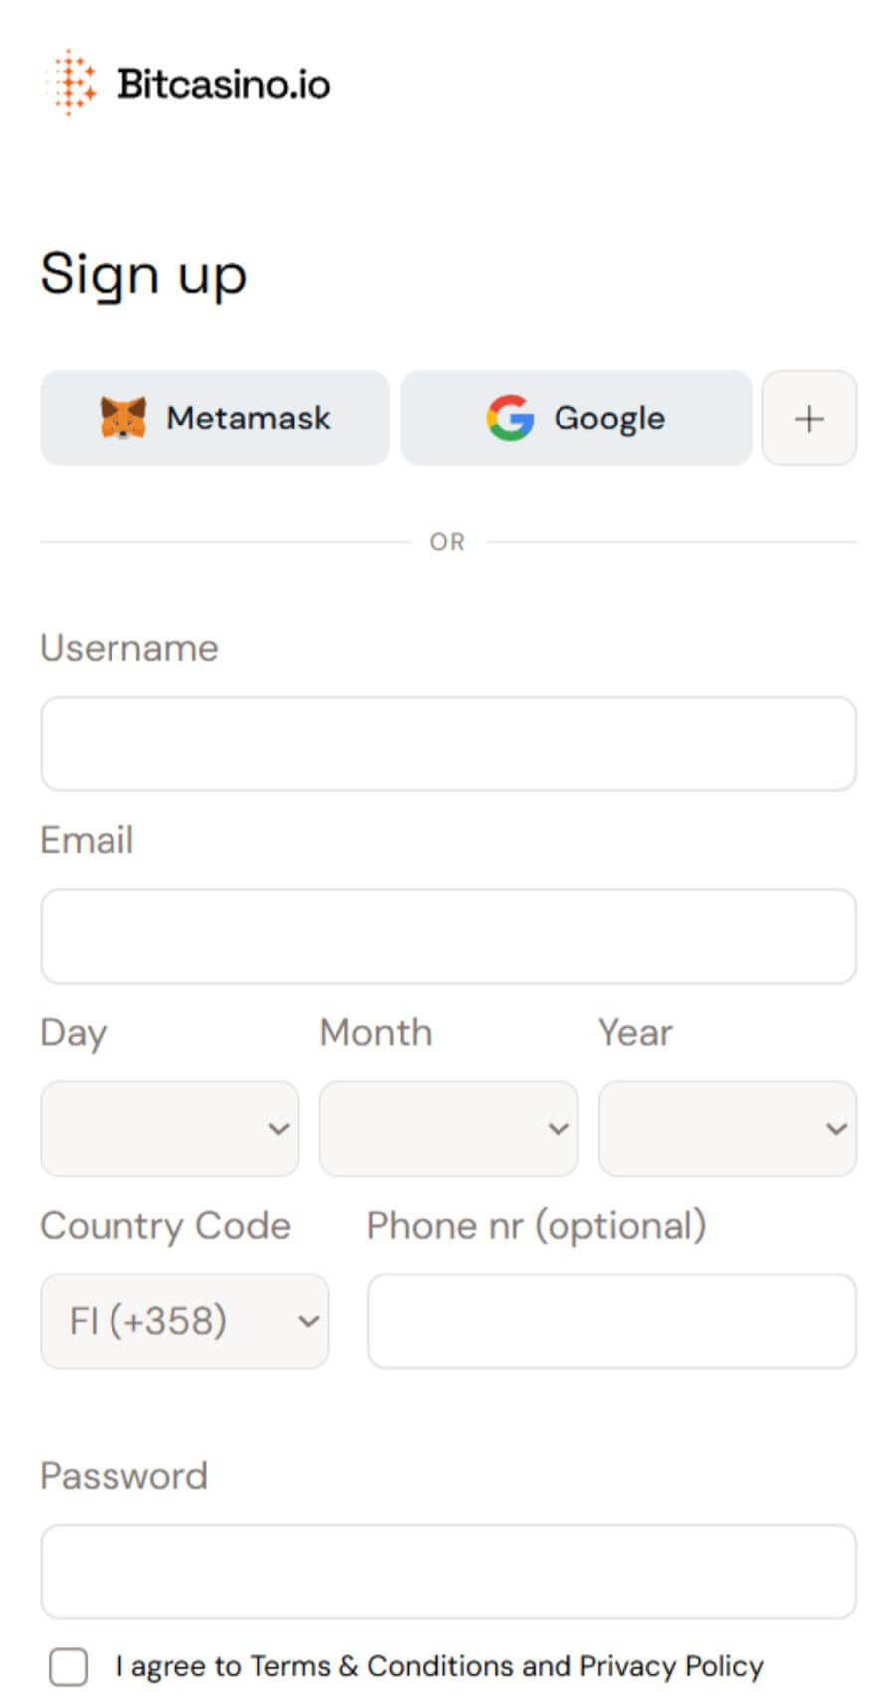Click the Country Code chevron arrow
Image resolution: width=896 pixels, height=1700 pixels.
[309, 1322]
